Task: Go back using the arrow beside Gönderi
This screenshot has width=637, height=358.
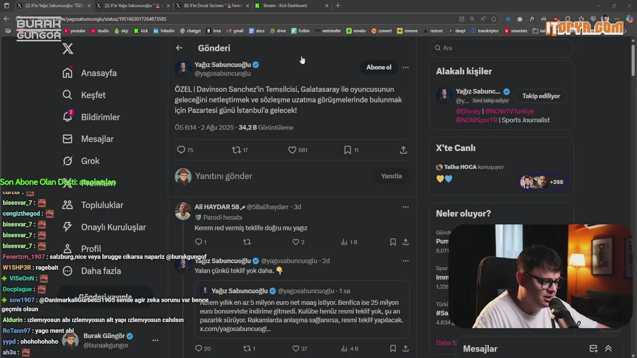Action: tap(179, 48)
